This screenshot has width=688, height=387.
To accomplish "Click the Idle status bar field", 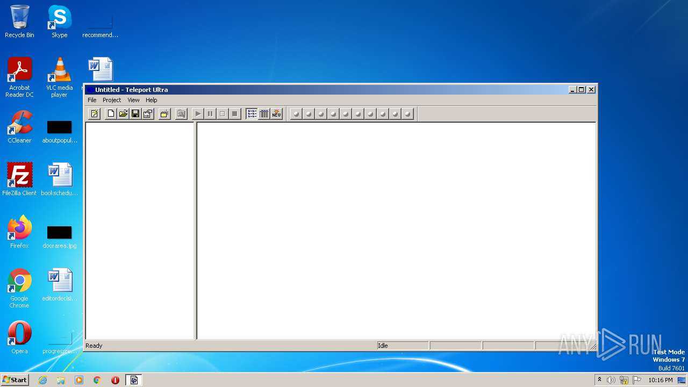I will (x=403, y=346).
